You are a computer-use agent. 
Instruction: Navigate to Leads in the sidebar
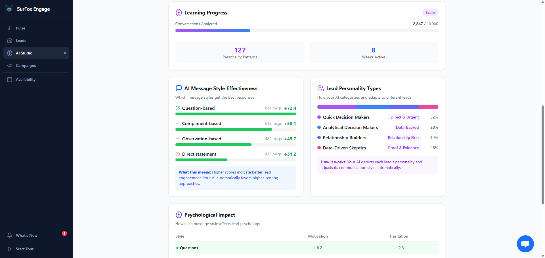21,41
